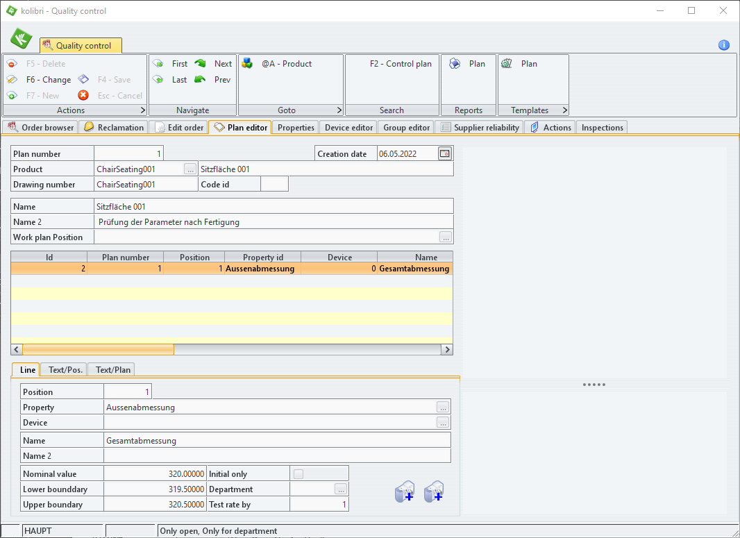Click the table's horizontal scrollbar thumb
The width and height of the screenshot is (740, 538).
[x=98, y=350]
